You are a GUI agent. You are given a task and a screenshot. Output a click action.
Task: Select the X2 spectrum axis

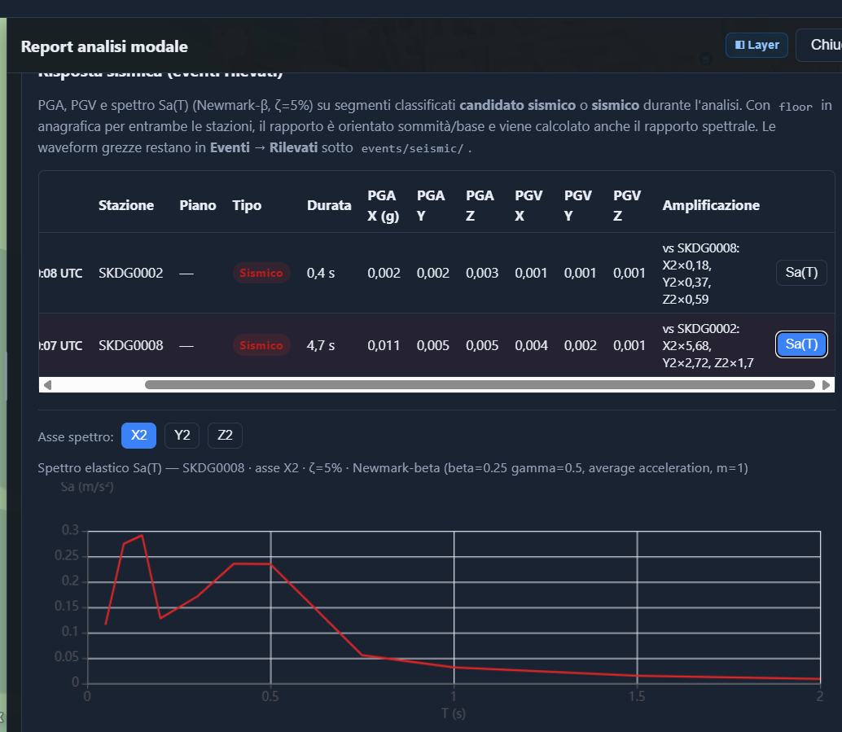click(x=138, y=436)
